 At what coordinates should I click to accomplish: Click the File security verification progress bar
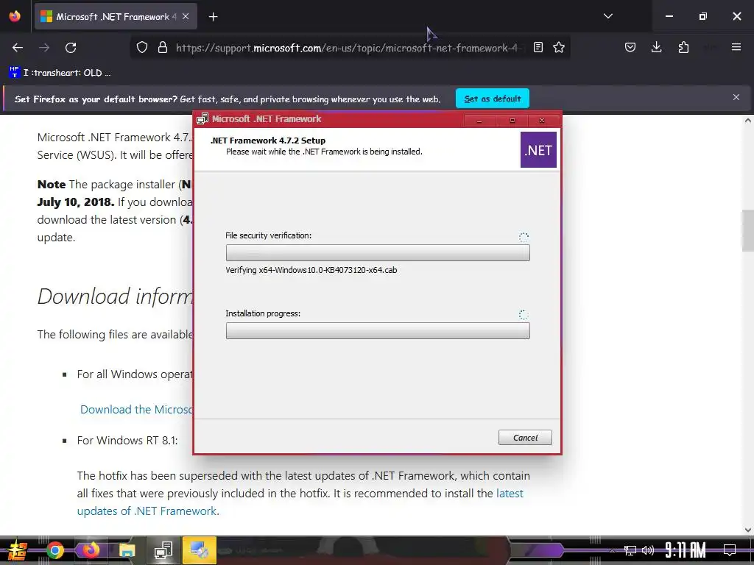pos(378,253)
